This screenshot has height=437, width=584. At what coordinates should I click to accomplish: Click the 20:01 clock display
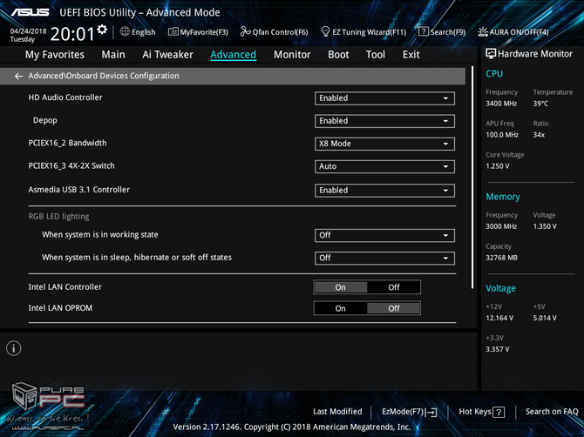(72, 34)
